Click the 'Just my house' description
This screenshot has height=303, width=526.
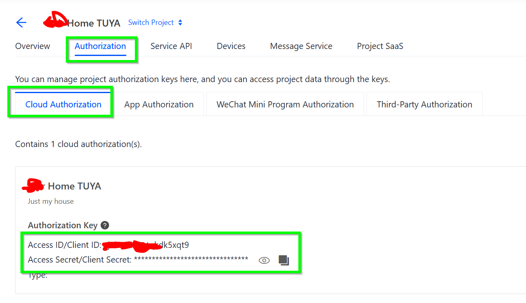point(51,201)
